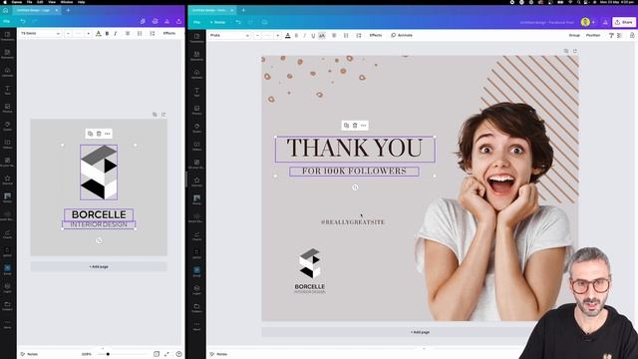Open the Elements panel in the left window sidebar
The image size is (638, 359).
tap(7, 54)
